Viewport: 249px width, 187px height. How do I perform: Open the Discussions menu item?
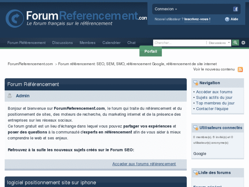[62, 43]
